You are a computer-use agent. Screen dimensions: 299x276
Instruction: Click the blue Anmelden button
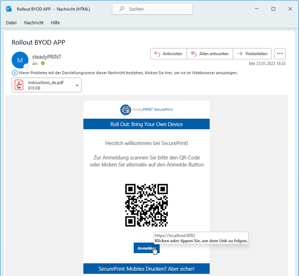click(x=146, y=248)
